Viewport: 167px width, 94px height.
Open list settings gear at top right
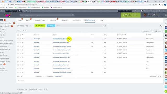coord(161,26)
